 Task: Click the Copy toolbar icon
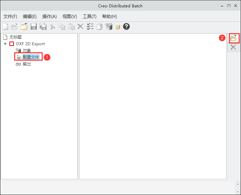(62, 26)
